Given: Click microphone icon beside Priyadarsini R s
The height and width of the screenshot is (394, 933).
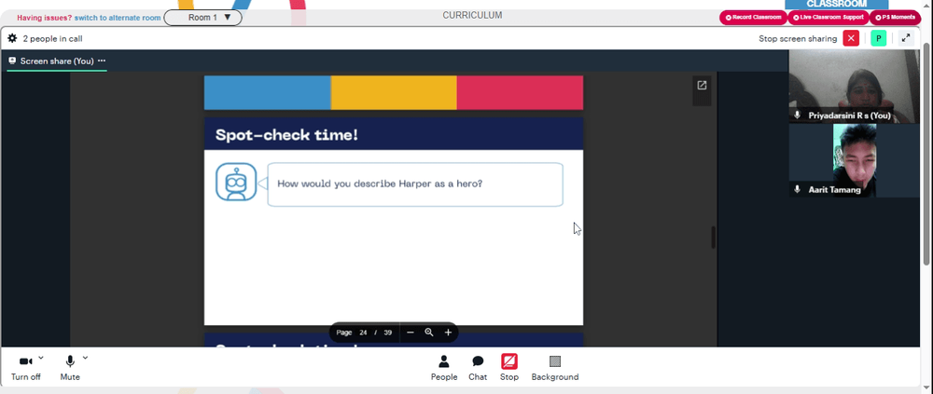Looking at the screenshot, I should tap(798, 115).
